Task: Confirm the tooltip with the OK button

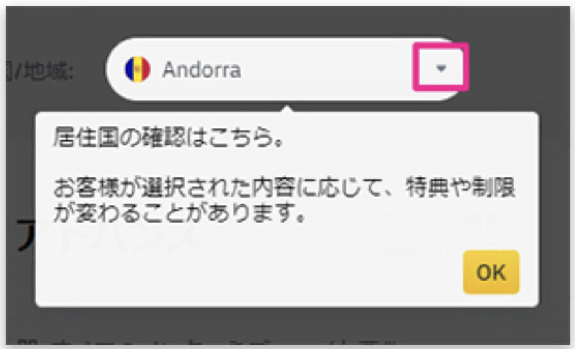Action: tap(491, 272)
